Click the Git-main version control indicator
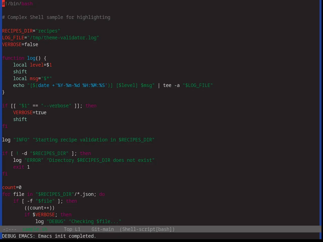 103,229
